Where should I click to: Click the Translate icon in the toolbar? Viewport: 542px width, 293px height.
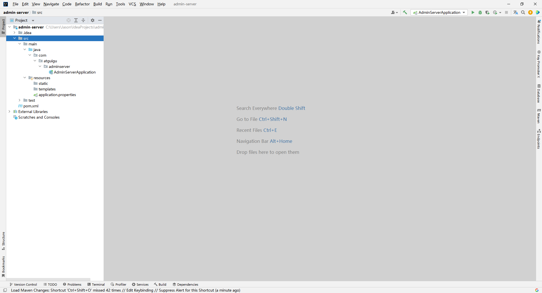point(516,12)
